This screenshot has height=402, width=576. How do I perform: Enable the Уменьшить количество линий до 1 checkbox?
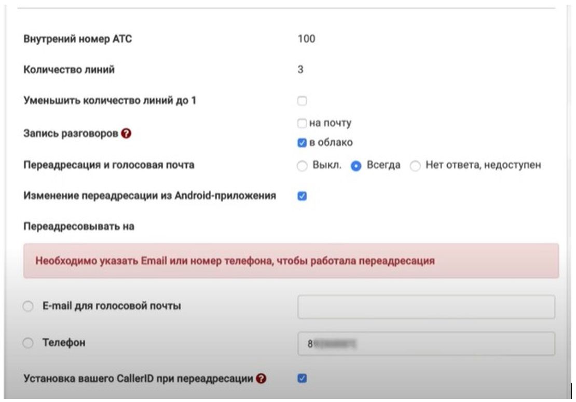point(302,101)
